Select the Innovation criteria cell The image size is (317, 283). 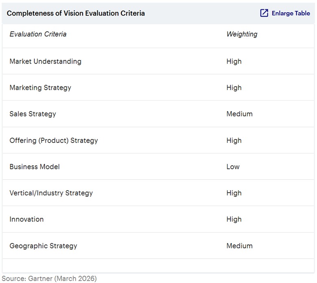pyautogui.click(x=26, y=219)
